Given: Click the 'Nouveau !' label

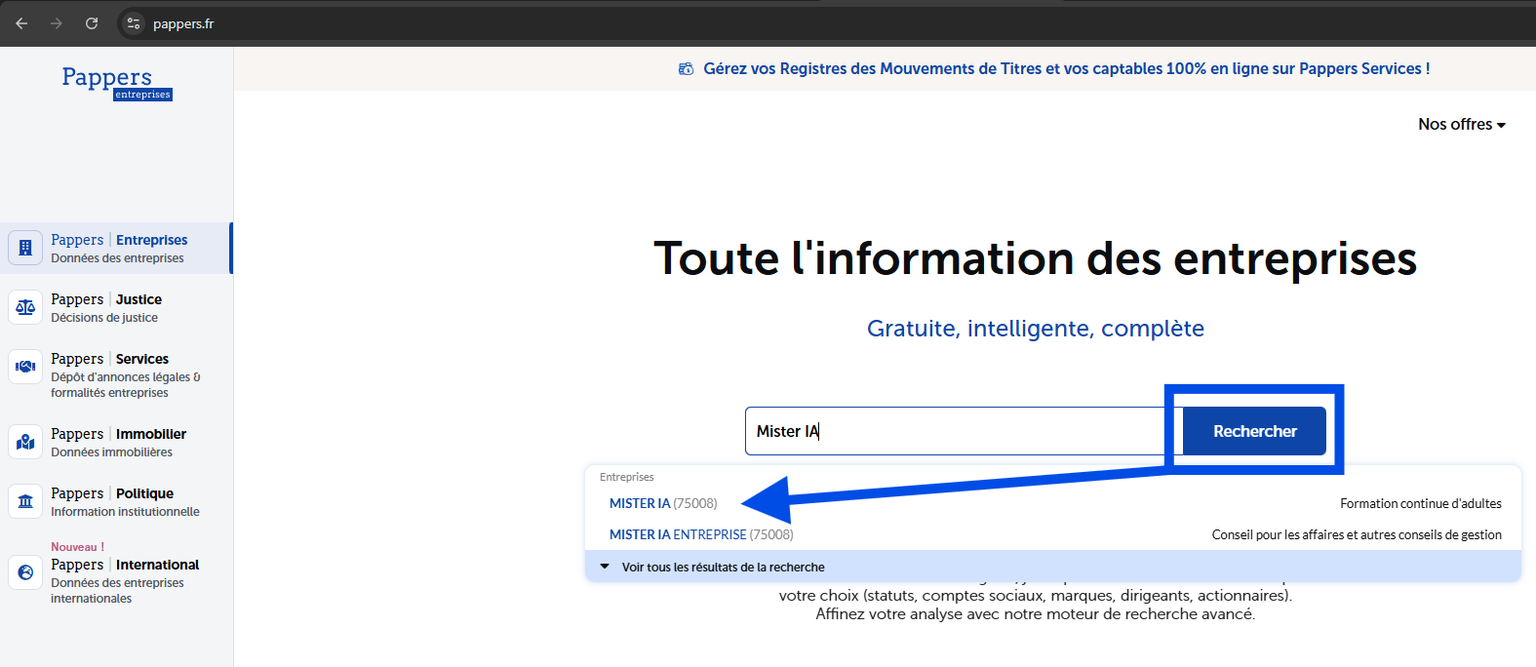Looking at the screenshot, I should tap(77, 547).
